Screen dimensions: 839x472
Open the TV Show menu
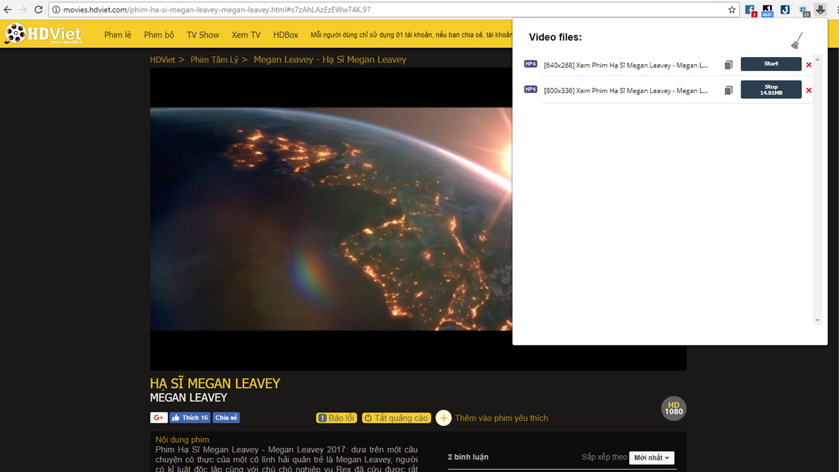(203, 35)
